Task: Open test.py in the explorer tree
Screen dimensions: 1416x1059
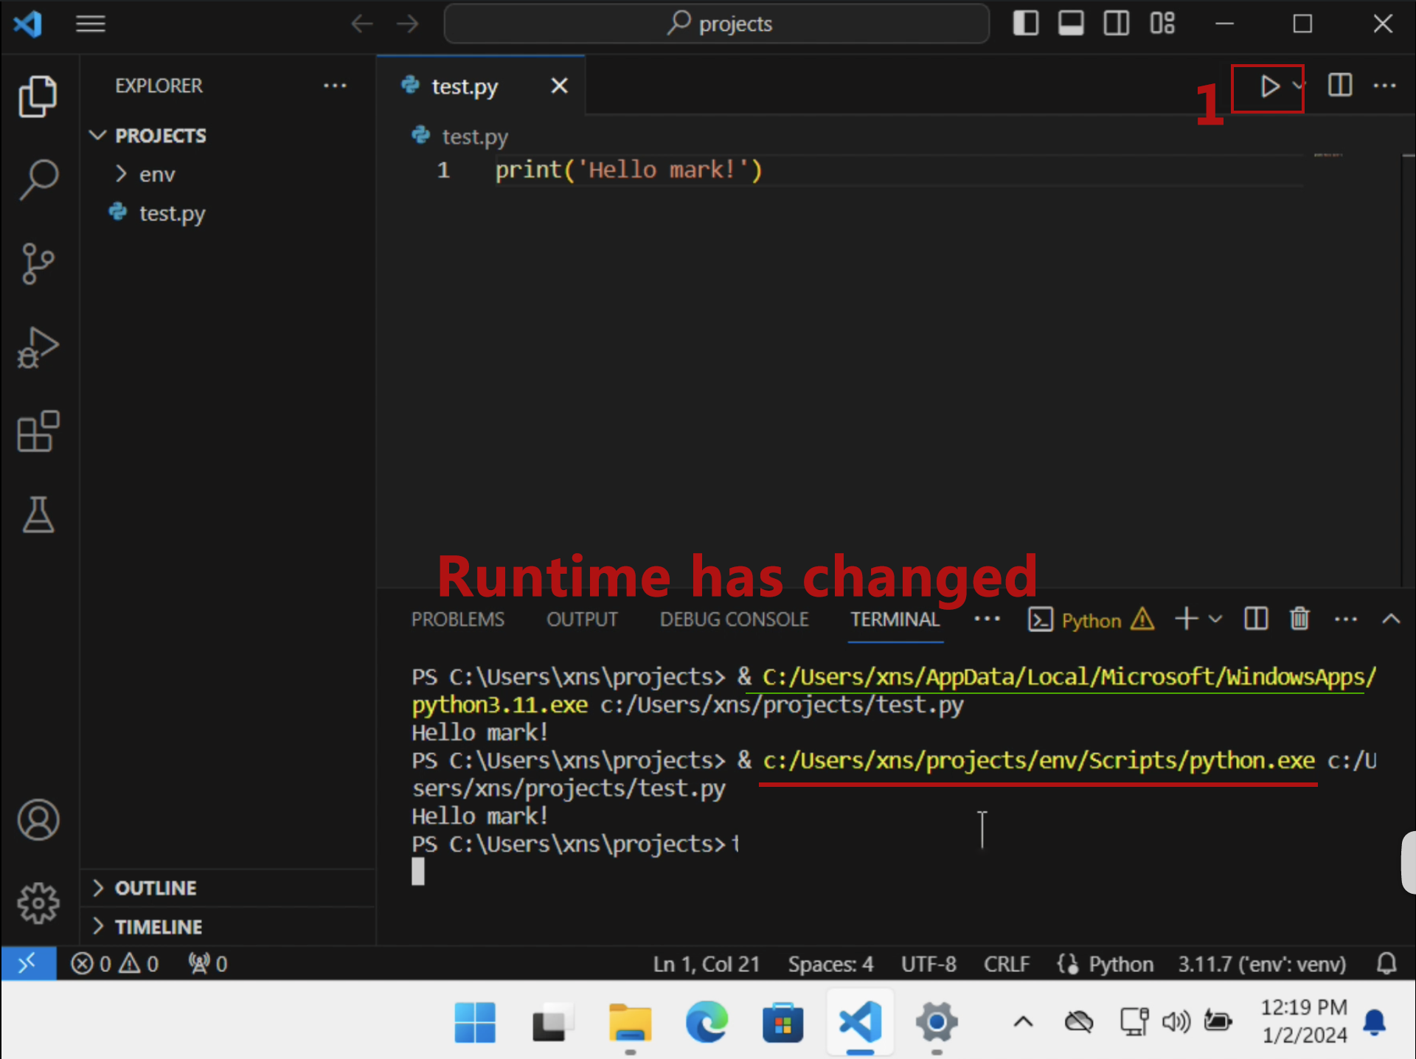Action: pyautogui.click(x=229, y=213)
